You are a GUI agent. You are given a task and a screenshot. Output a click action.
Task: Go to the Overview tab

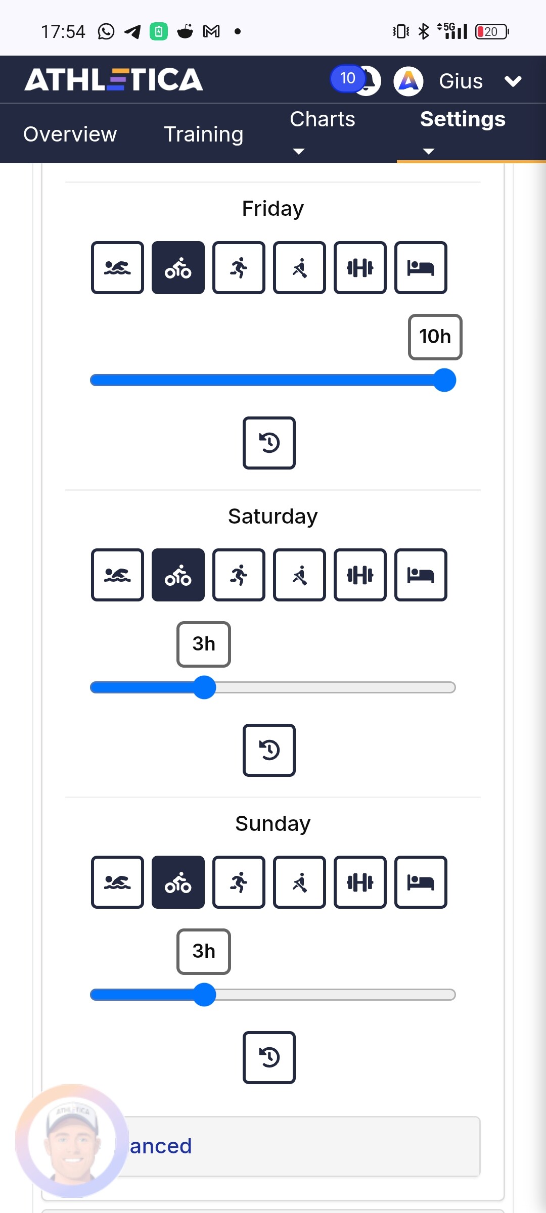[x=70, y=134]
